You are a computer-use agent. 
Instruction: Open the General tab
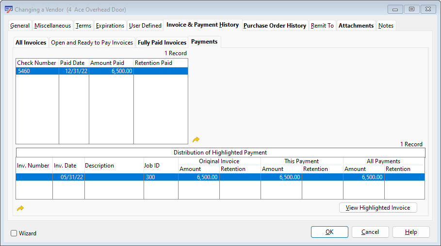(20, 26)
